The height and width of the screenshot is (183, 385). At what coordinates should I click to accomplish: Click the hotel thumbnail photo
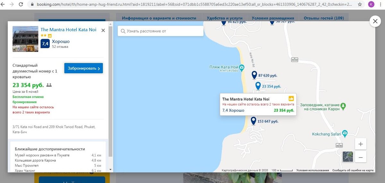[25, 39]
